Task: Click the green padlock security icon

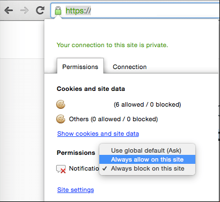Action: click(58, 11)
